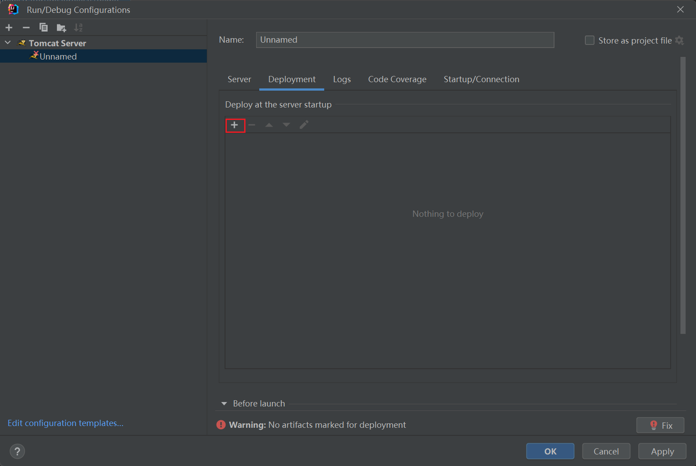Open the Logs tab
Screen dimensions: 696x466
pos(342,79)
